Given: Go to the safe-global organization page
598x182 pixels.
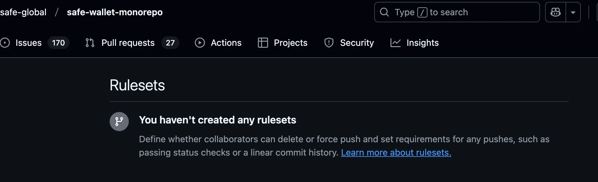Looking at the screenshot, I should click(23, 12).
